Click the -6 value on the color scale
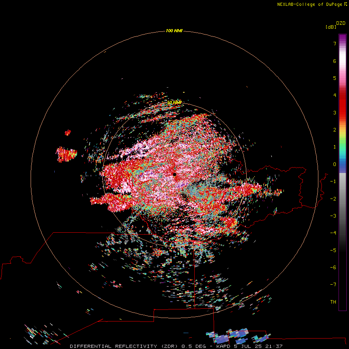Screen dimensions: 349x349 (333, 268)
